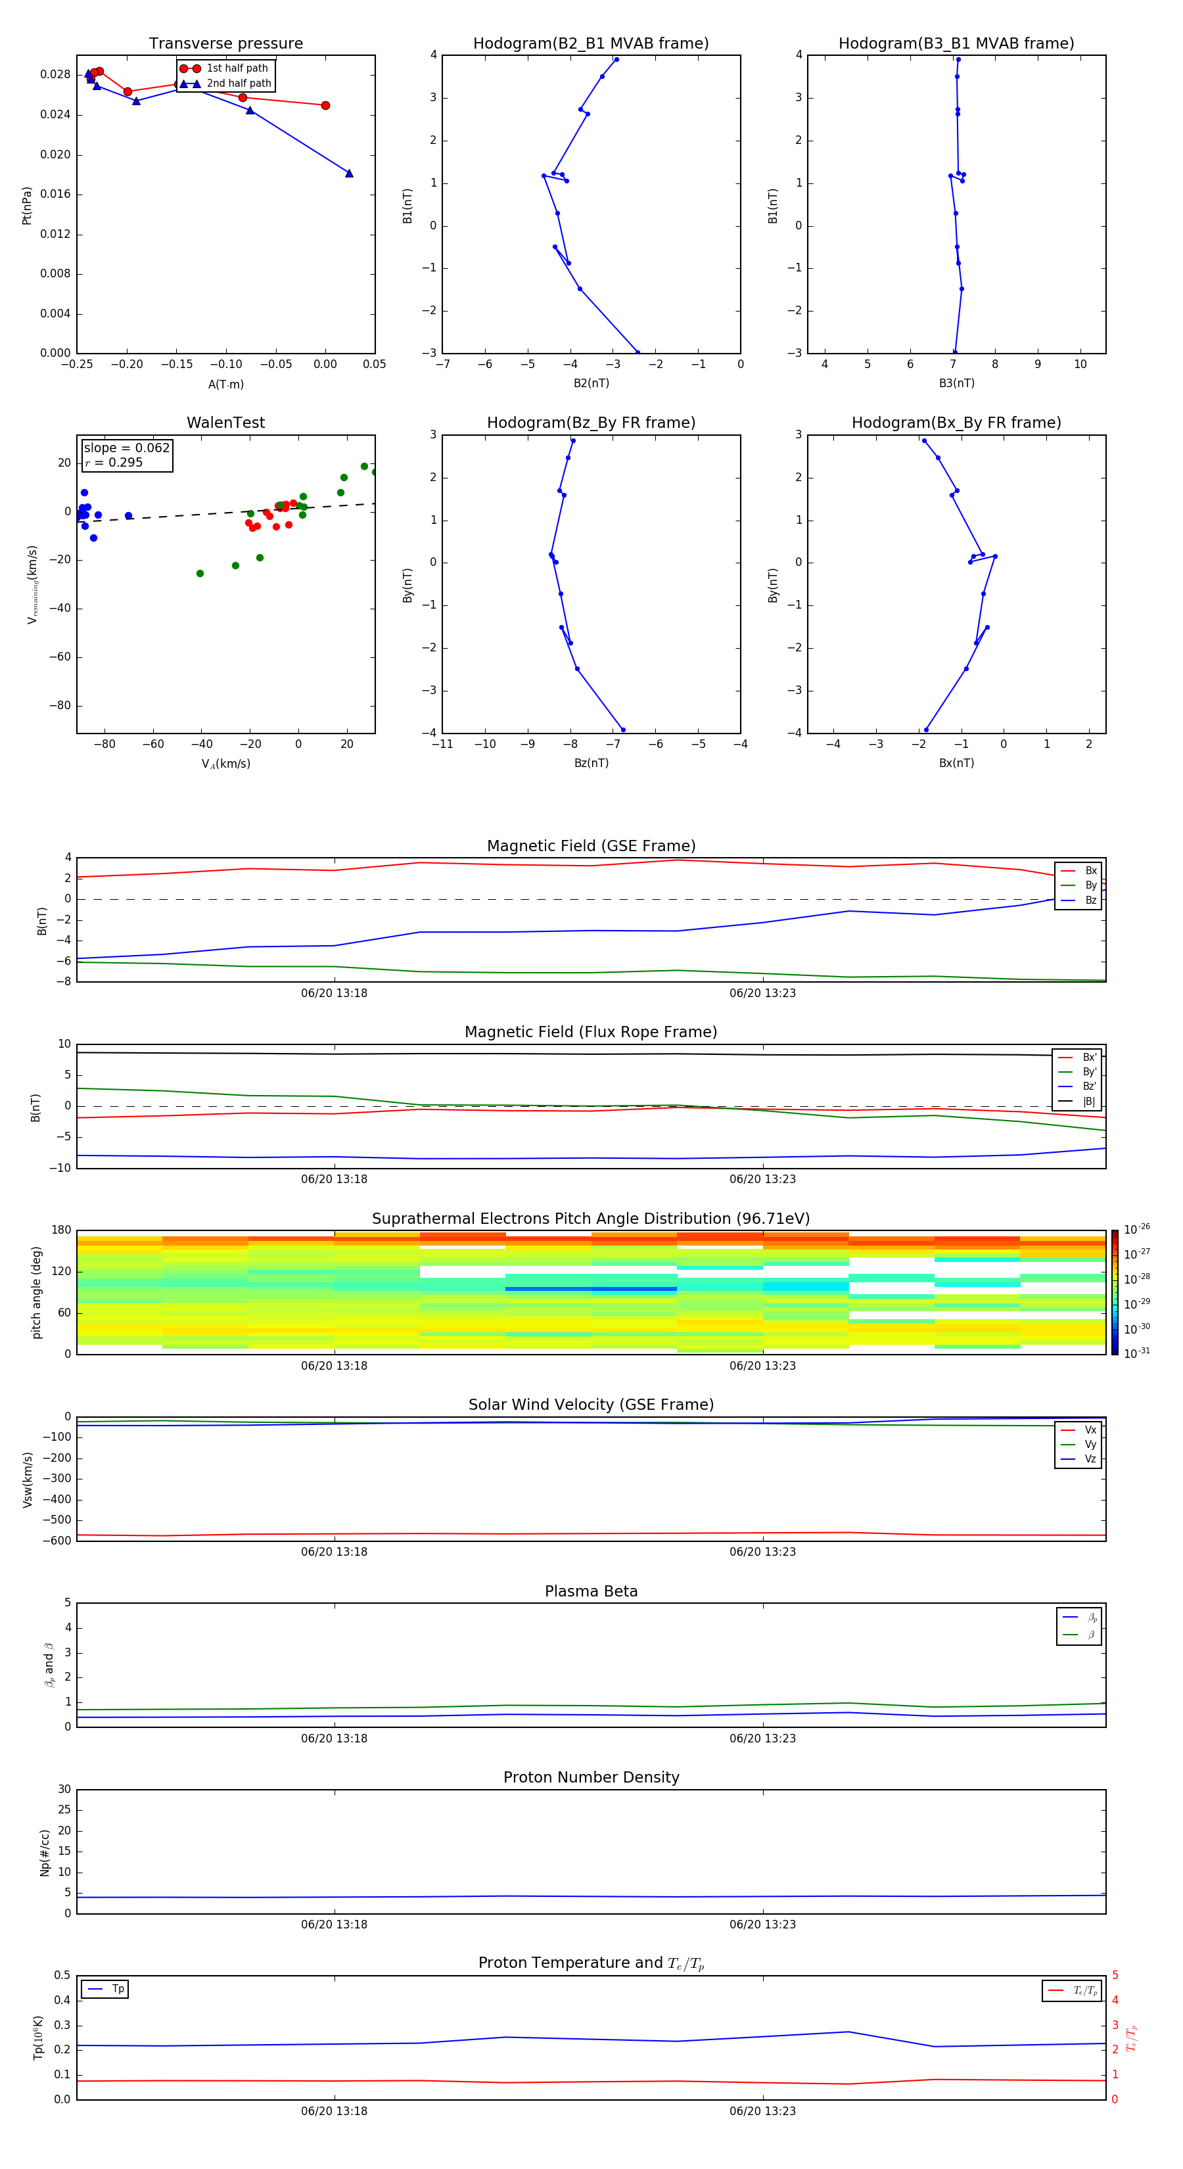1183x2169 pixels.
Task: Click the 'Solar Wind Velocity (GSE Frame)' title
Action: [591, 1405]
